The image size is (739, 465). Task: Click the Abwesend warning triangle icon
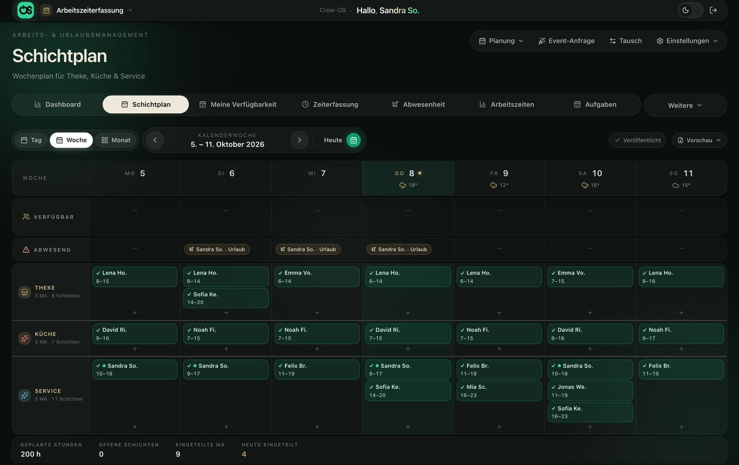(26, 250)
